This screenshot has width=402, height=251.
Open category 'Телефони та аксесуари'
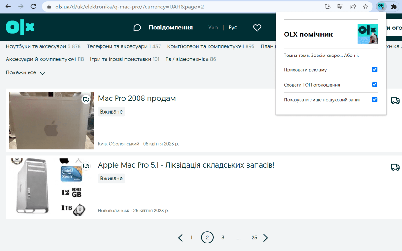pos(117,46)
